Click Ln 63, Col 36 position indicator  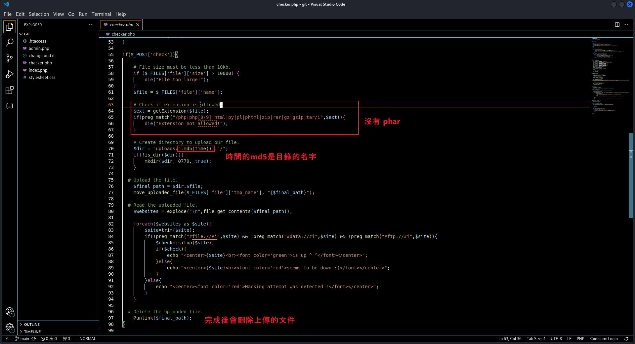click(x=510, y=339)
